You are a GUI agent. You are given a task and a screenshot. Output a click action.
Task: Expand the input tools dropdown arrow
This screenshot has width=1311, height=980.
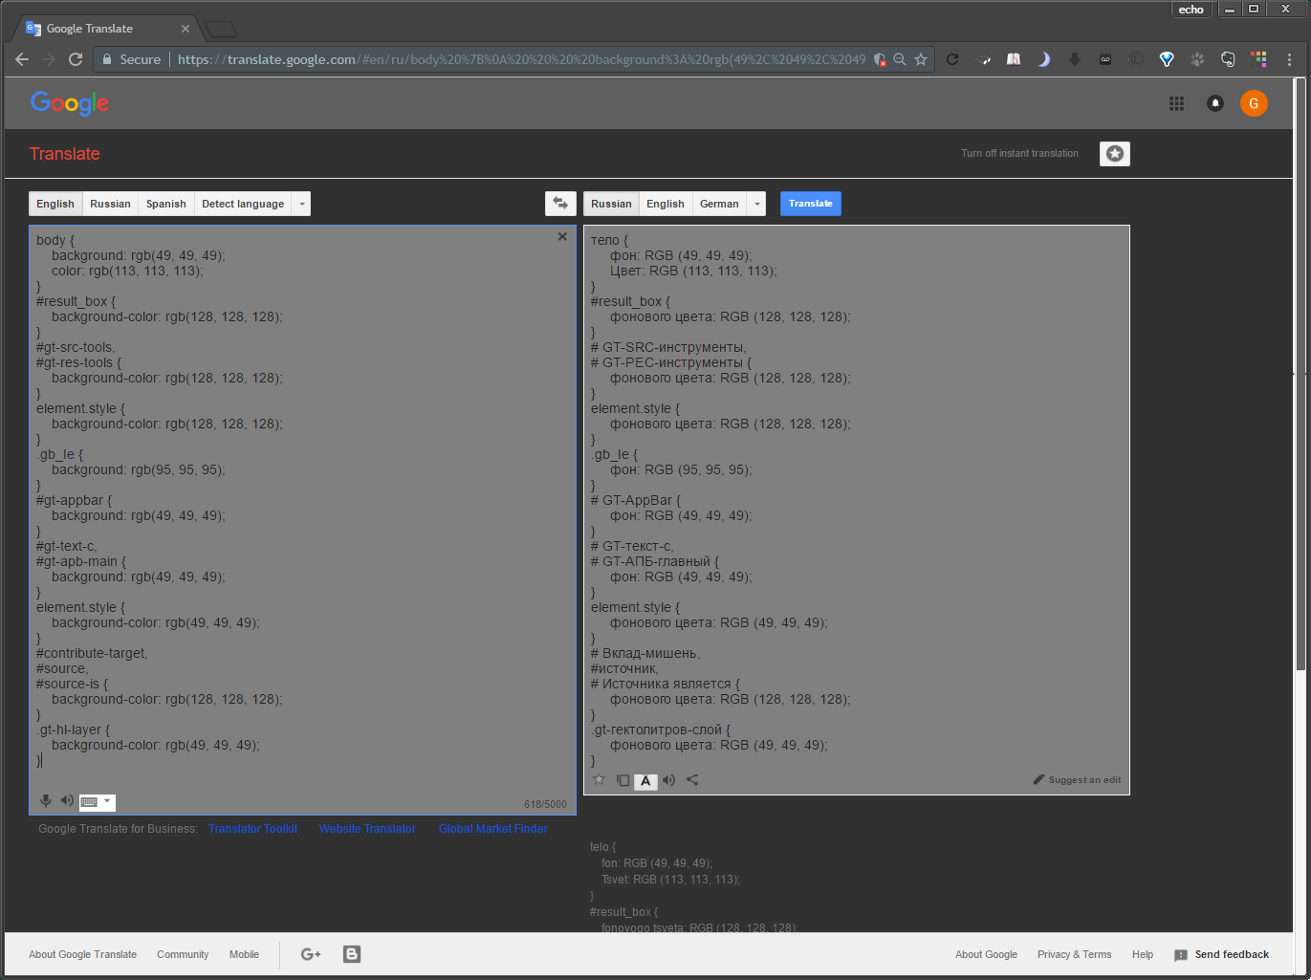107,802
